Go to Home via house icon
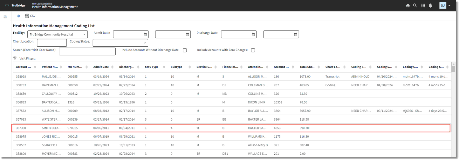The height and width of the screenshot is (160, 459). (x=408, y=5)
